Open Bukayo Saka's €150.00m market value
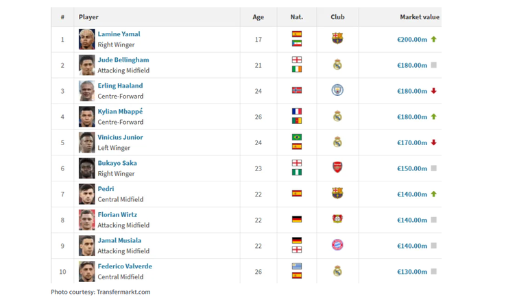This screenshot has width=528, height=304. tap(411, 168)
